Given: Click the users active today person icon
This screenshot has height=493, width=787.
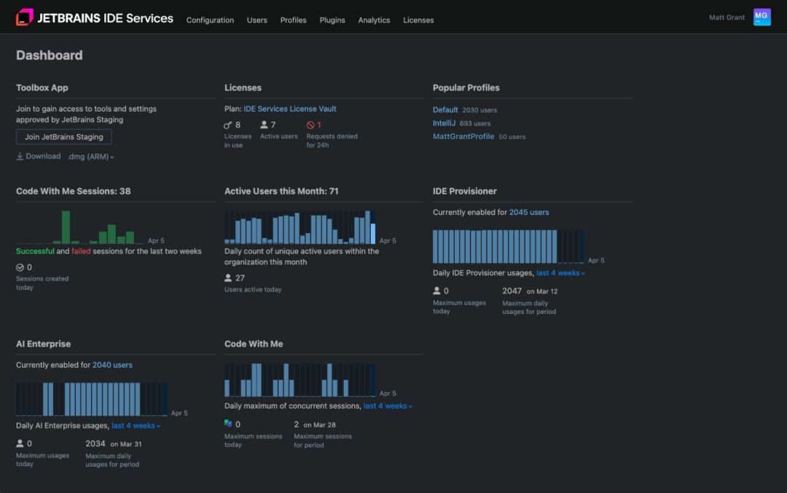Looking at the screenshot, I should 228,278.
